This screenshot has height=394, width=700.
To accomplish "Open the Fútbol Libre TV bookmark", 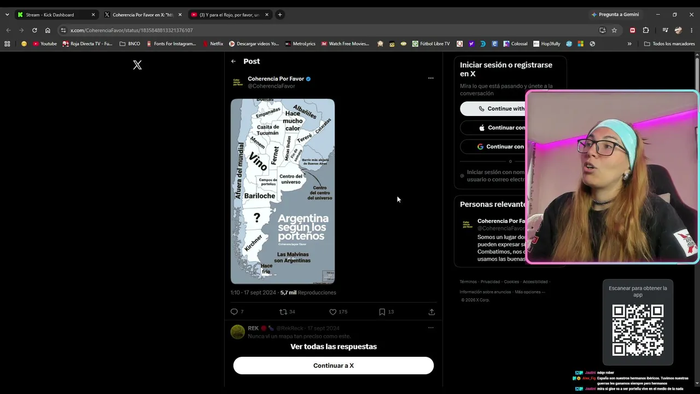I will point(431,44).
